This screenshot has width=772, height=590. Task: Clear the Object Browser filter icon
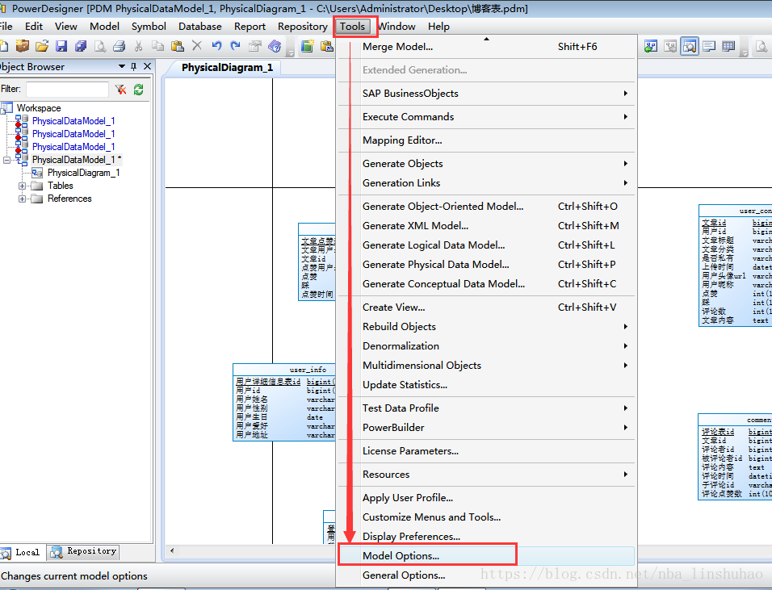(120, 89)
